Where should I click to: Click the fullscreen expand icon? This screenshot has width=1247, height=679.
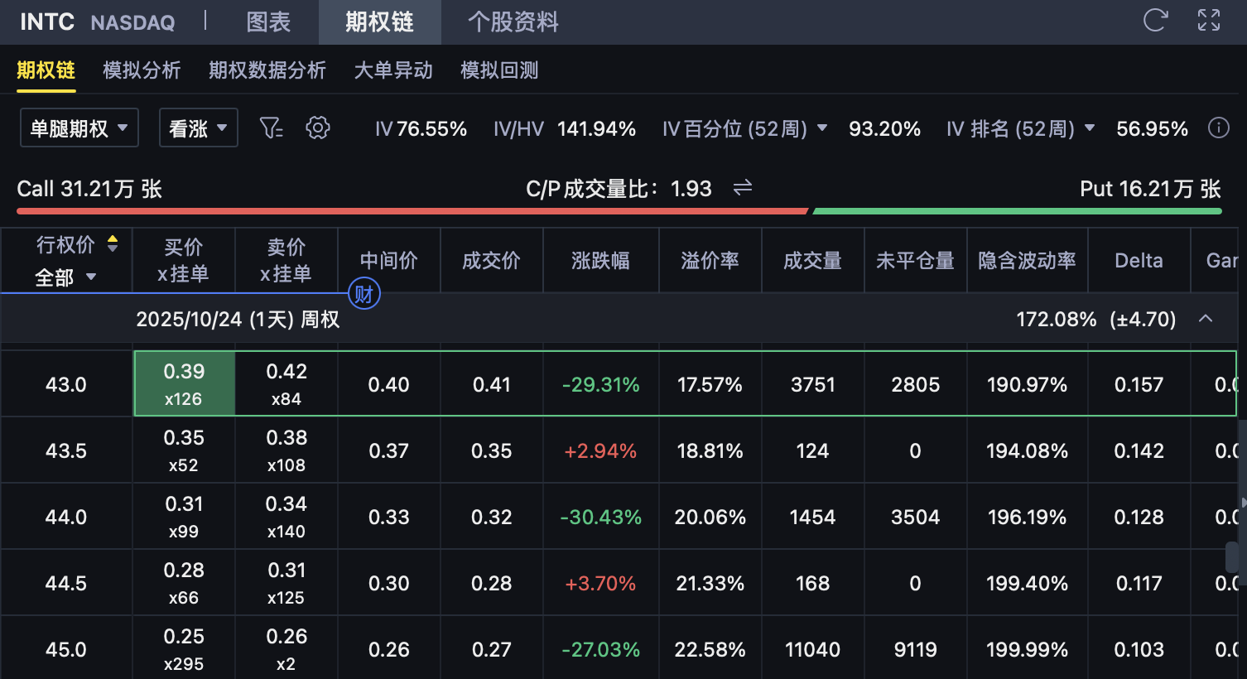1209,21
